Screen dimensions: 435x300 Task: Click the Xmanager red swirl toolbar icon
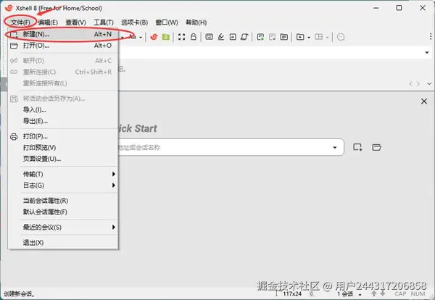(154, 37)
